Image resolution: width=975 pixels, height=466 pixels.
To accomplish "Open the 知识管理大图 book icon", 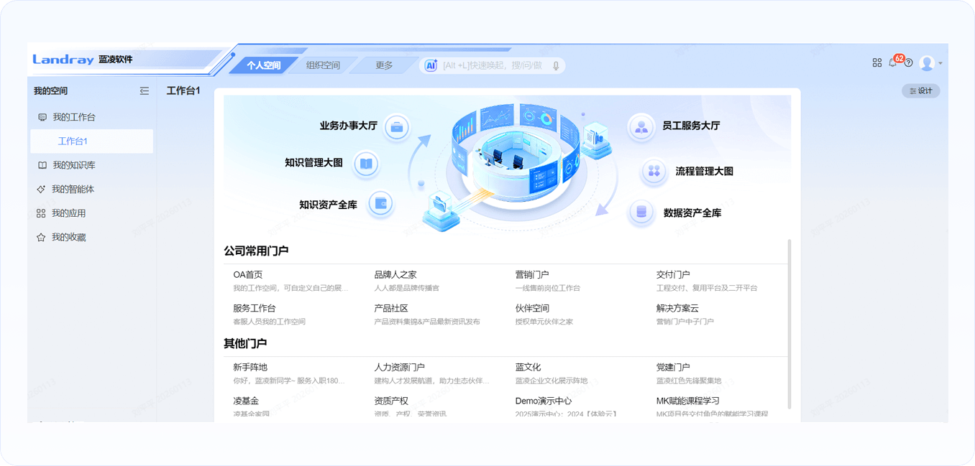I will click(366, 164).
